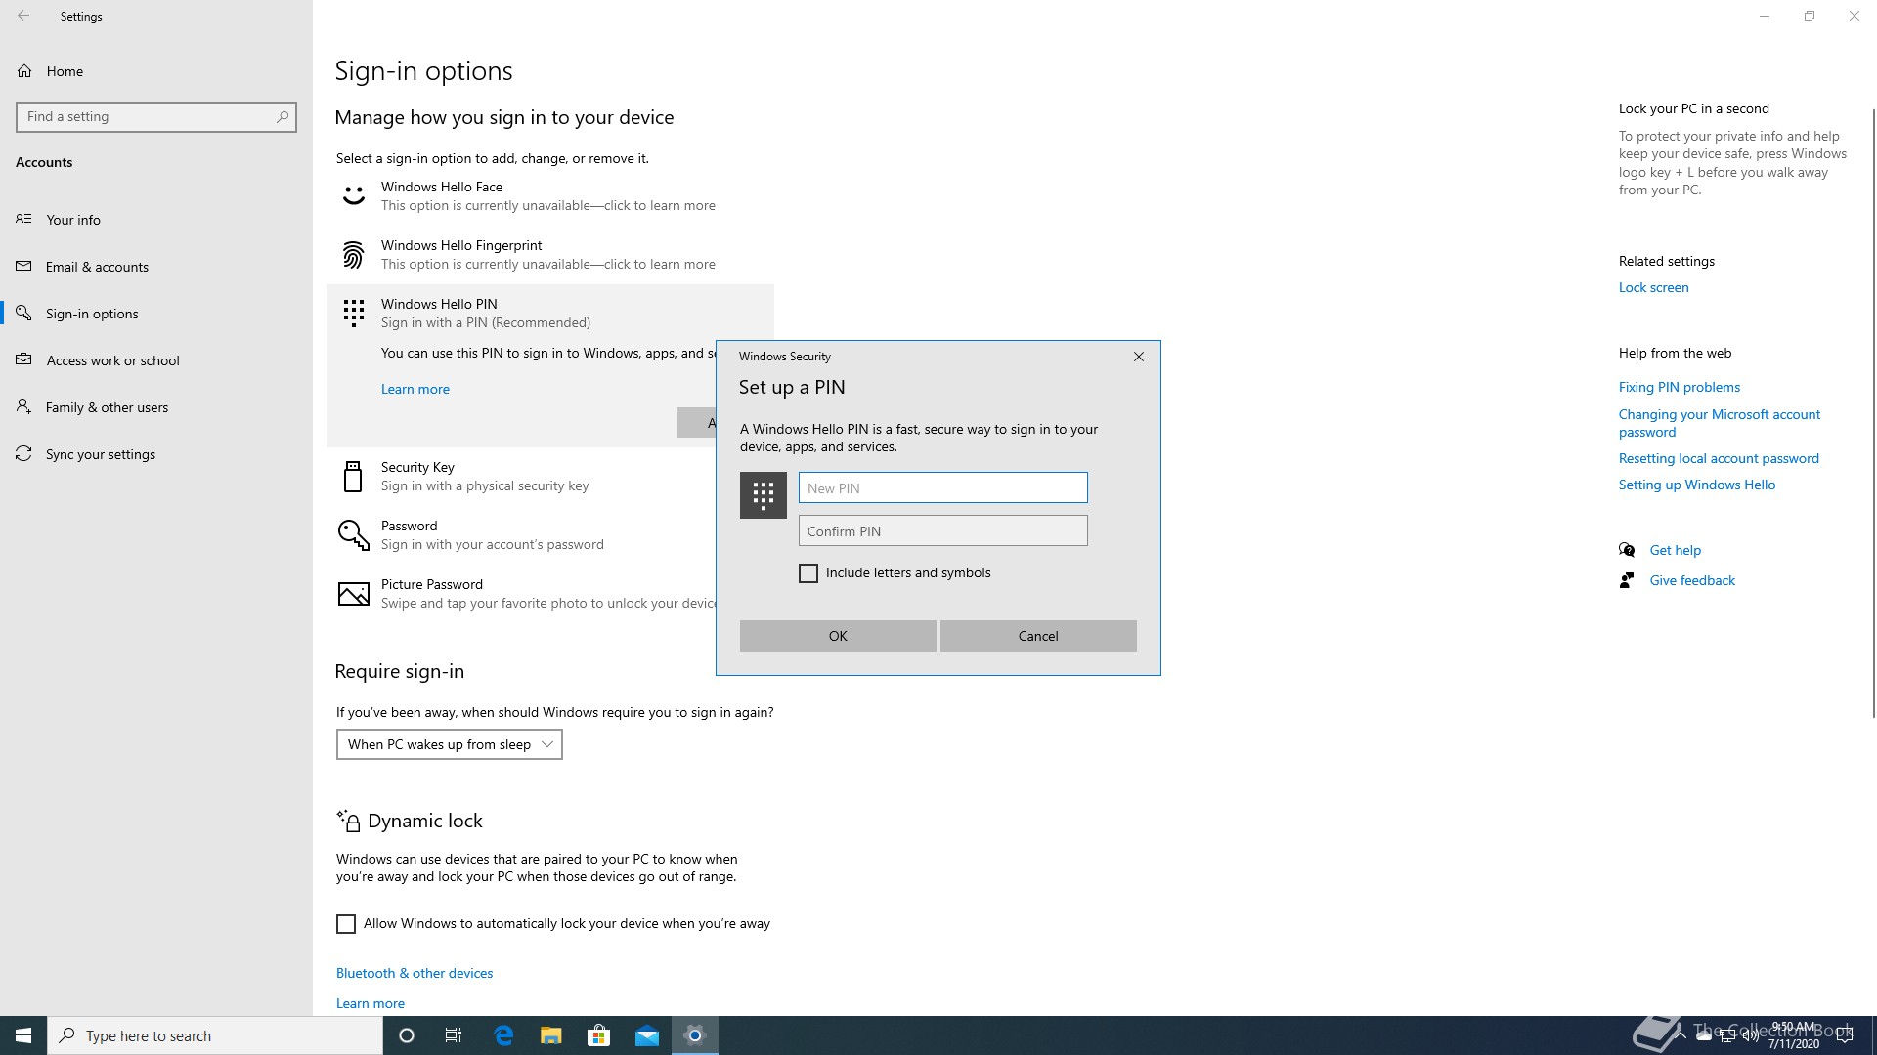
Task: Enable Include letters and symbols checkbox
Action: click(808, 573)
